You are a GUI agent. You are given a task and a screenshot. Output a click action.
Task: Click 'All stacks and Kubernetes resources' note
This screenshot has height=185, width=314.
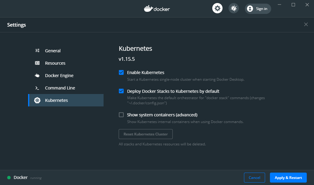[x=162, y=144]
